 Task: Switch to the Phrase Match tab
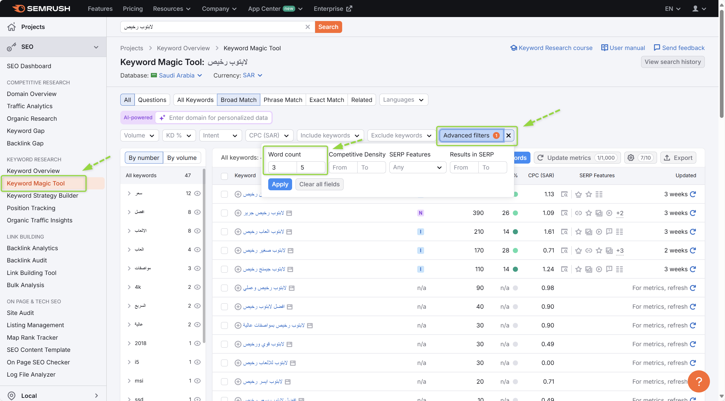click(283, 100)
